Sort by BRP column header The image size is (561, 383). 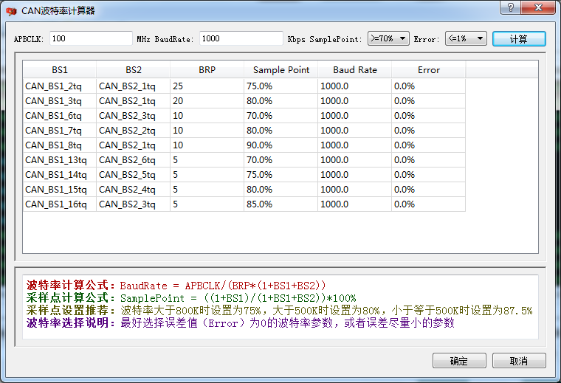[207, 70]
